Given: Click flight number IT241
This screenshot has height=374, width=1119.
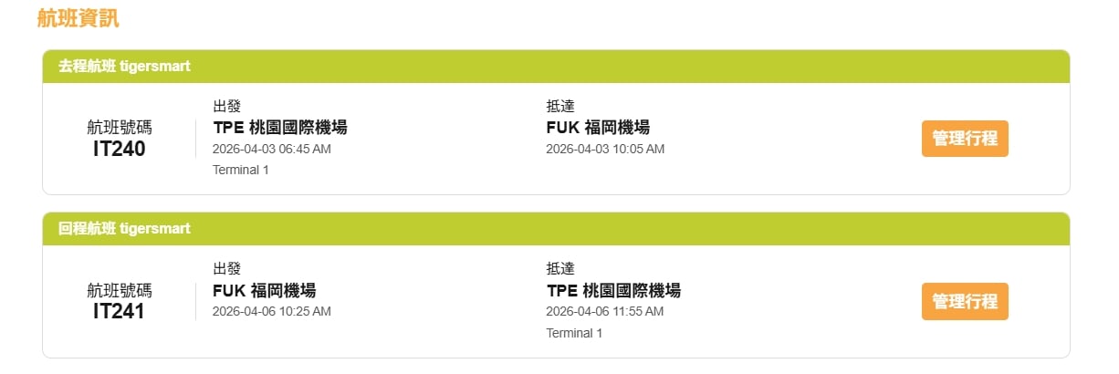Looking at the screenshot, I should click(120, 311).
